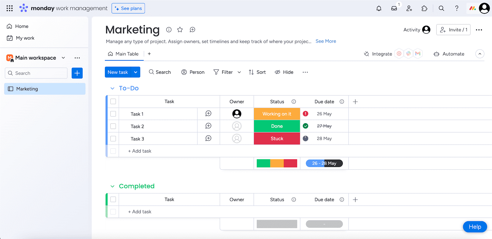This screenshot has height=239, width=492.
Task: Star the Marketing board as favorite
Action: 180,30
